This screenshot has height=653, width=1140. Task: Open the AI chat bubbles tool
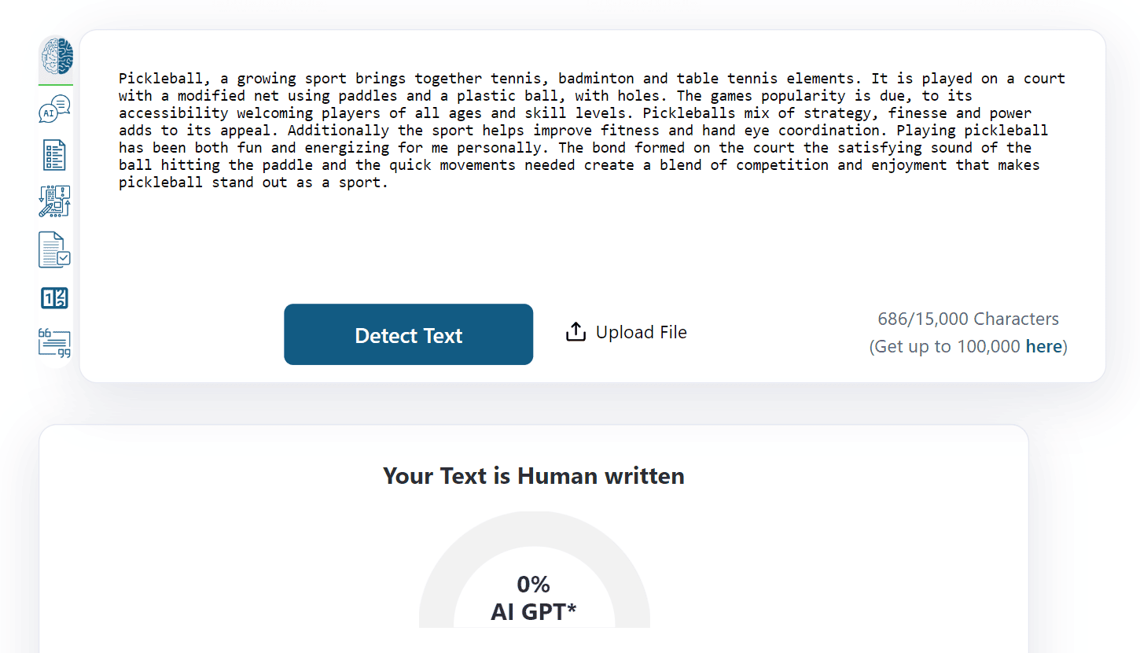[55, 110]
